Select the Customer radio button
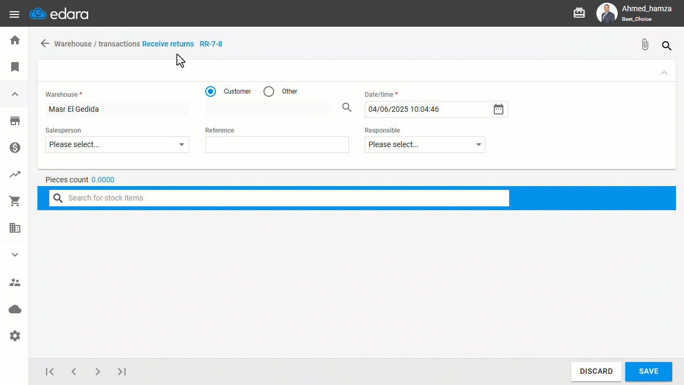 tap(211, 91)
